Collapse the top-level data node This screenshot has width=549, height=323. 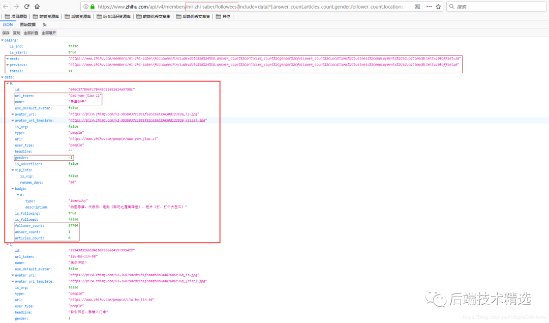pyautogui.click(x=3, y=77)
